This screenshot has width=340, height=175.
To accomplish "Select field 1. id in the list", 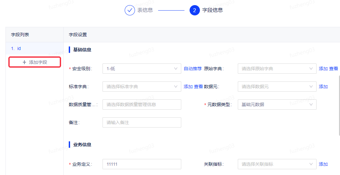I will pos(34,48).
